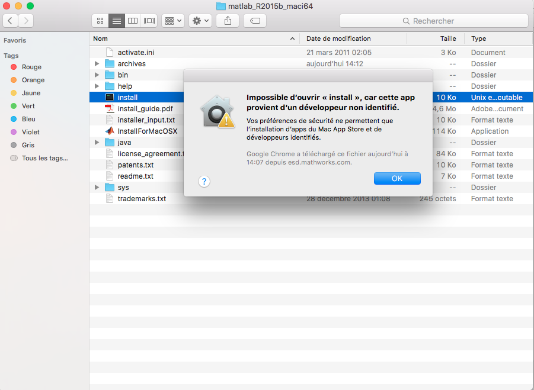Open the arrange items dropdown
Viewport: 534px width, 390px height.
click(x=172, y=21)
